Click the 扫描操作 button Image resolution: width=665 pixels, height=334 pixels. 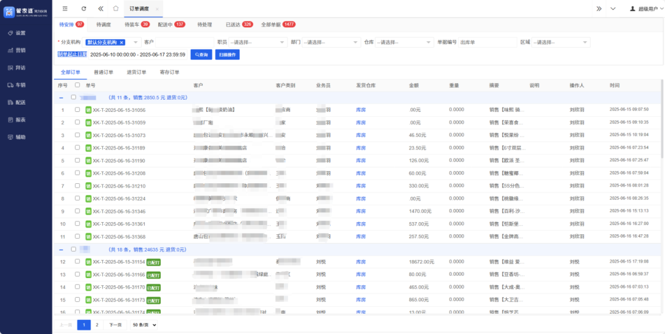pos(228,55)
